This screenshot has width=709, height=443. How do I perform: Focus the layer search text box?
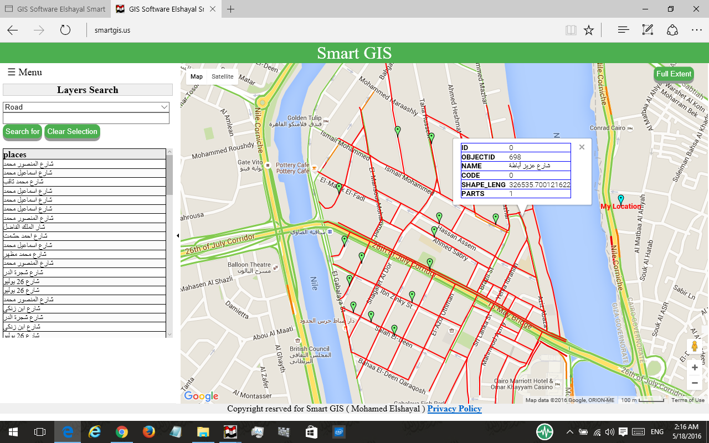[x=86, y=118]
